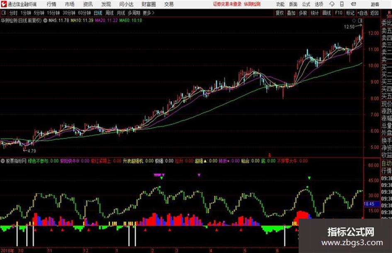Switch to the 1分钟 period tab
Viewport: 392px width, 253px height.
pyautogui.click(x=25, y=13)
